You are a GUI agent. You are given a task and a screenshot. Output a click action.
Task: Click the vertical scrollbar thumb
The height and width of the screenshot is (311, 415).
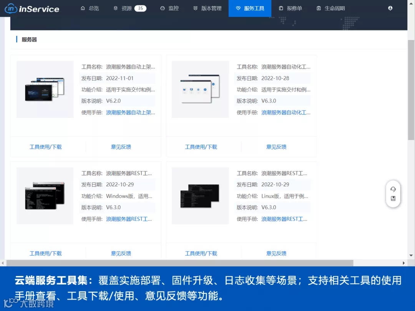(411, 90)
